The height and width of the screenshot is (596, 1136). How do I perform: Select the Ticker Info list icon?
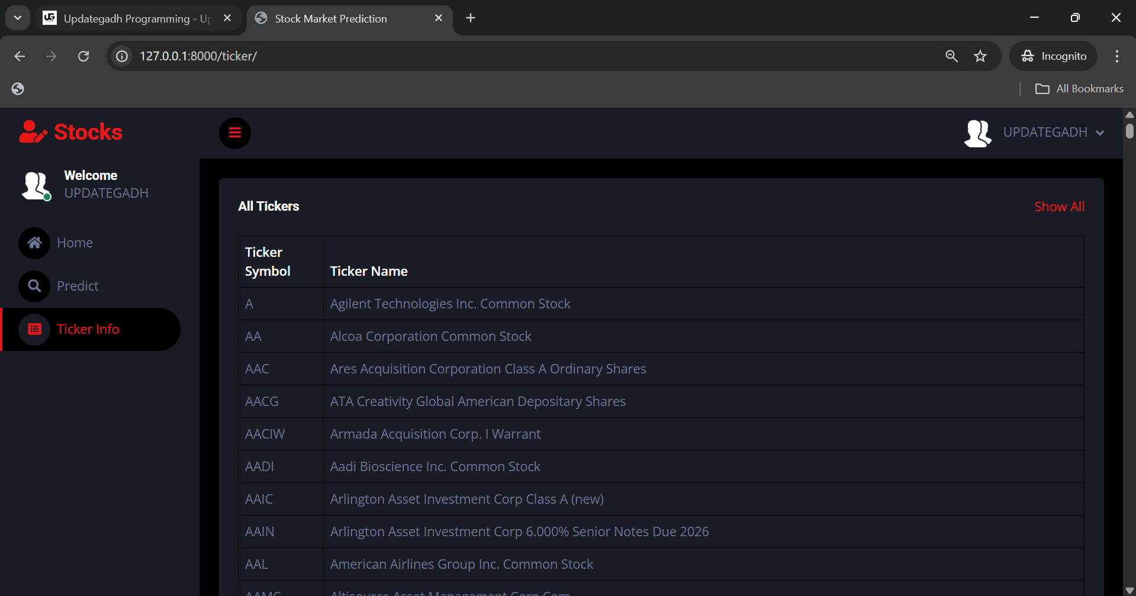34,329
